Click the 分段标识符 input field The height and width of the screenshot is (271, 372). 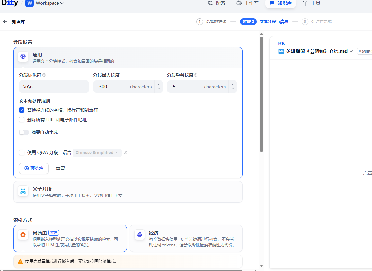click(x=54, y=87)
